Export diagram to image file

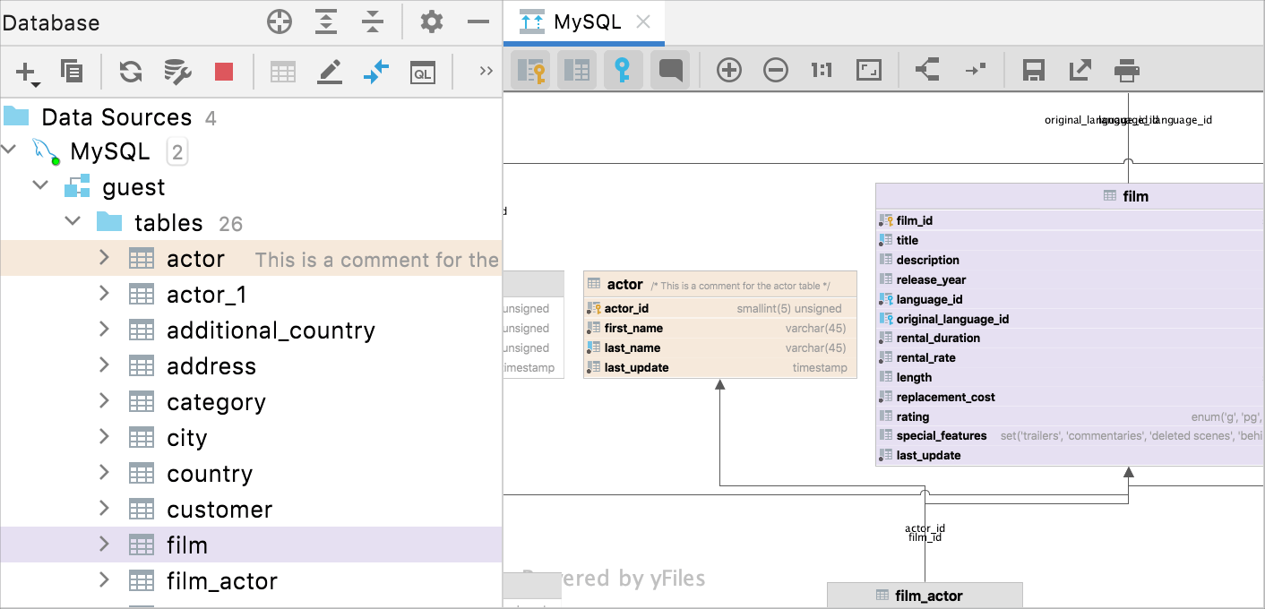coord(1080,69)
